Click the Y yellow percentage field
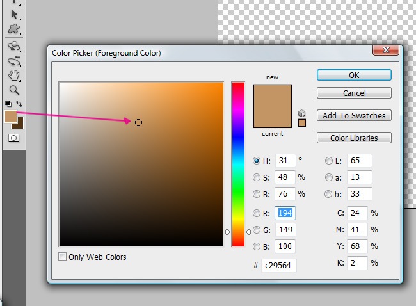 pyautogui.click(x=357, y=246)
